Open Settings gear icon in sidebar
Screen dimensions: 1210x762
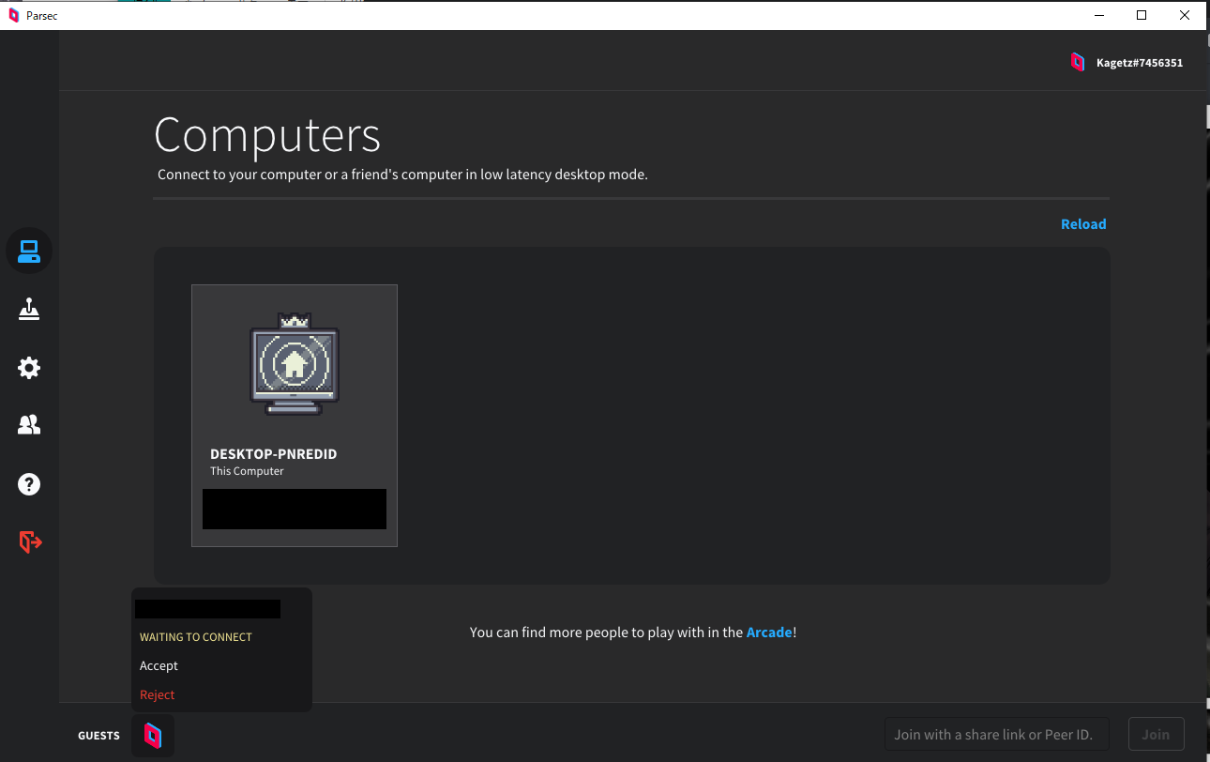point(29,368)
